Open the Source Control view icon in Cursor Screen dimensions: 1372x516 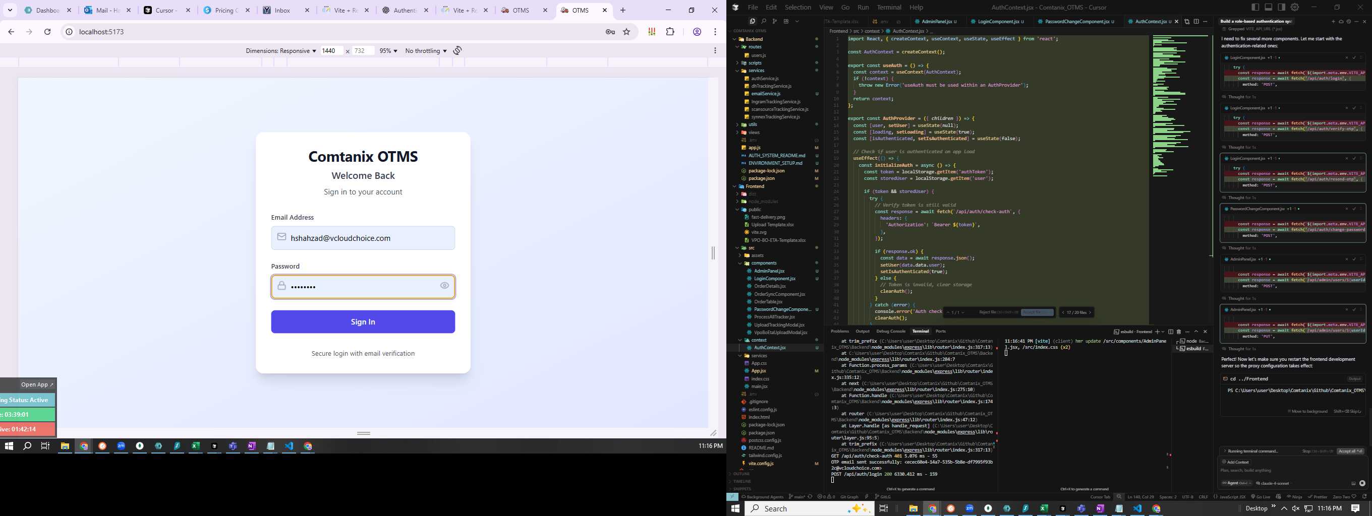click(774, 21)
